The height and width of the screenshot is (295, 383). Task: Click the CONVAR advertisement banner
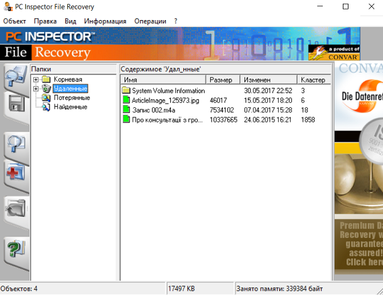(358, 169)
